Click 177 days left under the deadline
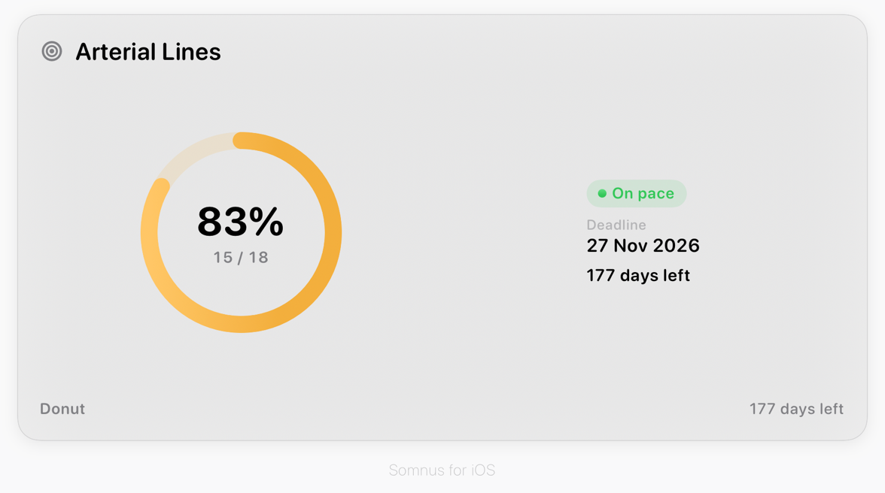The height and width of the screenshot is (493, 885). coord(638,276)
